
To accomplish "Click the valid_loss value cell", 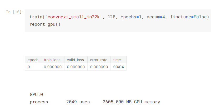I will point(76,67).
